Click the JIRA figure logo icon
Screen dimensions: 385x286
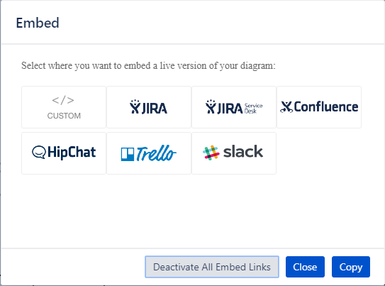pos(135,106)
